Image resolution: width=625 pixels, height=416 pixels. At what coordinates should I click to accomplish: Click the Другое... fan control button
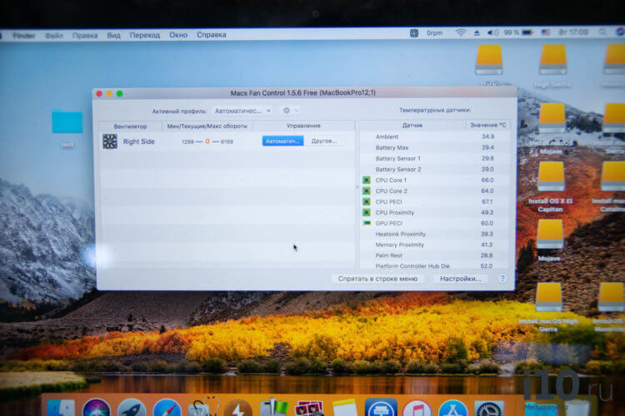pos(324,141)
